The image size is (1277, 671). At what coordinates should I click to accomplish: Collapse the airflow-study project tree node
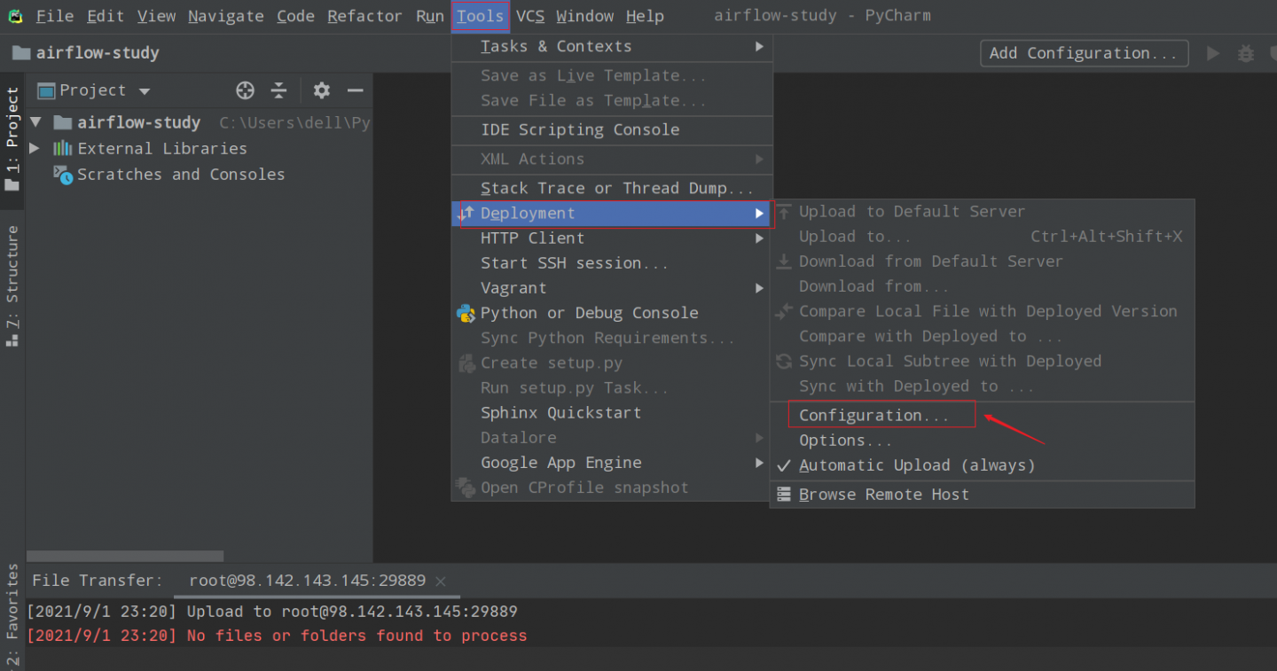35,122
